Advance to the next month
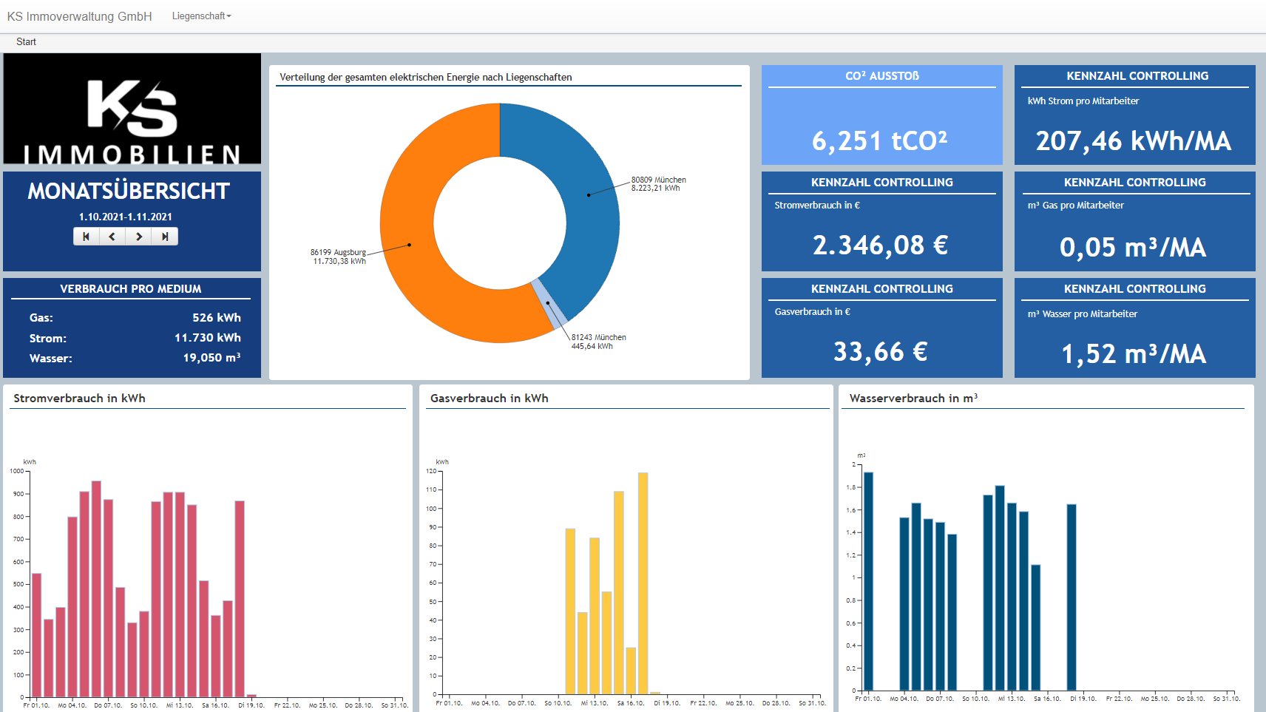The height and width of the screenshot is (712, 1266). 139,237
